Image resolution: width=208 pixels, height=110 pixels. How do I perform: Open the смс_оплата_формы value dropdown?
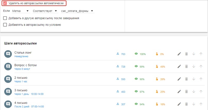tap(77, 11)
